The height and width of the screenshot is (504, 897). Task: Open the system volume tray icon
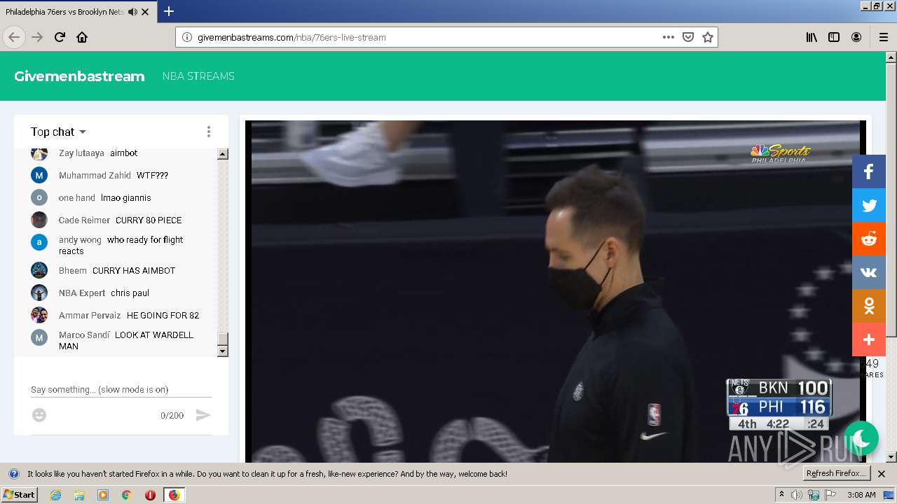(x=797, y=495)
